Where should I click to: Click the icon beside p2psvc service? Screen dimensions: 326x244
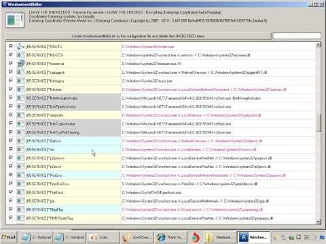(20, 167)
